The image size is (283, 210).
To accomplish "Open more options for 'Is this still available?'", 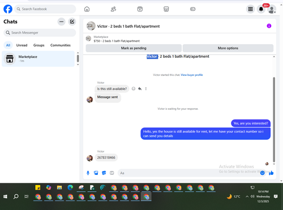I will 146,89.
